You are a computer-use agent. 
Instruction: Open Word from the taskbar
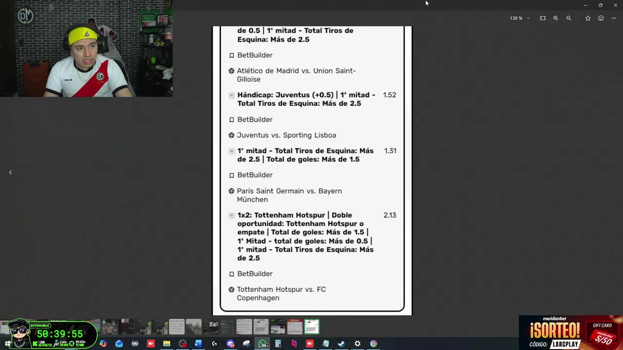pos(198,344)
